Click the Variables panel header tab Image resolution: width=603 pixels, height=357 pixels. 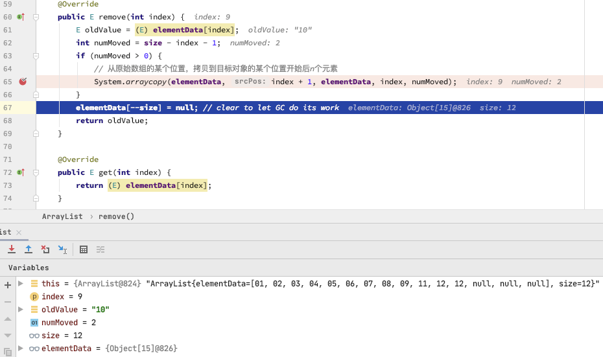(x=29, y=268)
